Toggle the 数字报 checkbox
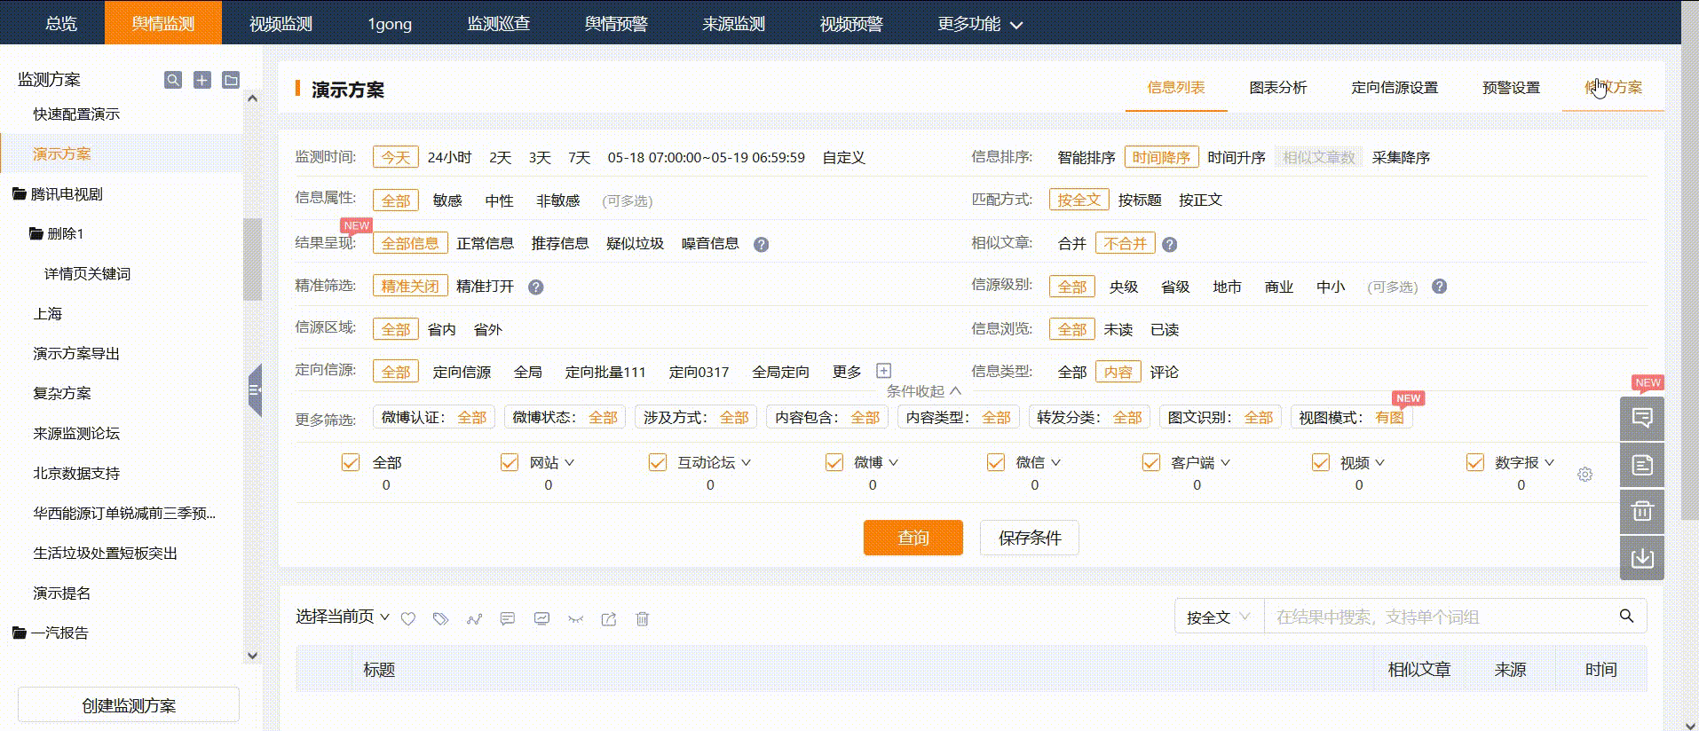Screen dimensions: 1699x731 pyautogui.click(x=1475, y=462)
